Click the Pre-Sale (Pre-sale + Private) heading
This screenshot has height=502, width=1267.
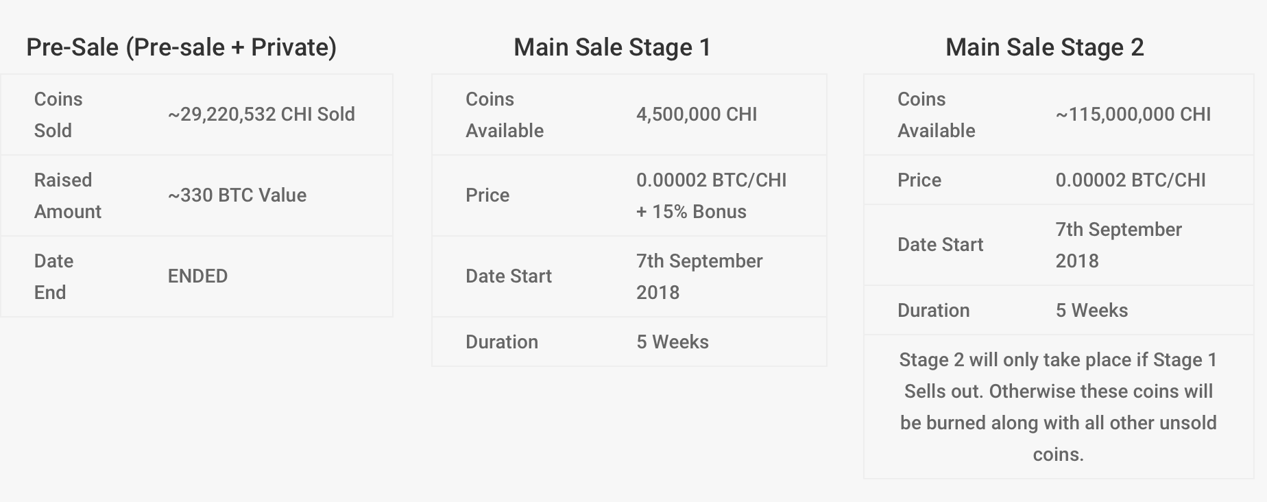(x=181, y=47)
